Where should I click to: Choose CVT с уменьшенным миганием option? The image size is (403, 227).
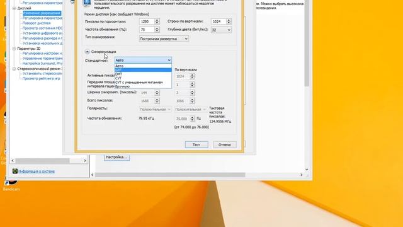coord(143,83)
